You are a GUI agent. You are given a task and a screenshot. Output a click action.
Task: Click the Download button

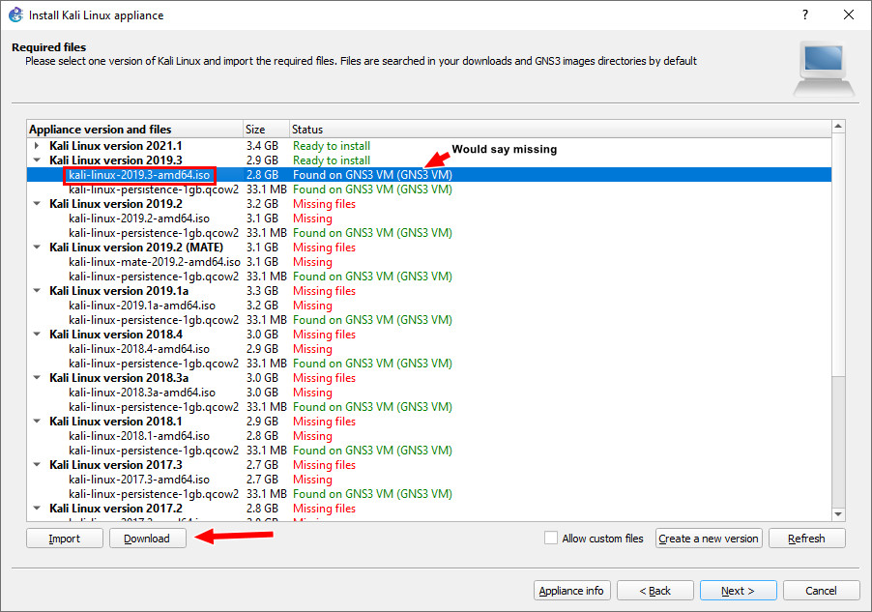pyautogui.click(x=147, y=538)
